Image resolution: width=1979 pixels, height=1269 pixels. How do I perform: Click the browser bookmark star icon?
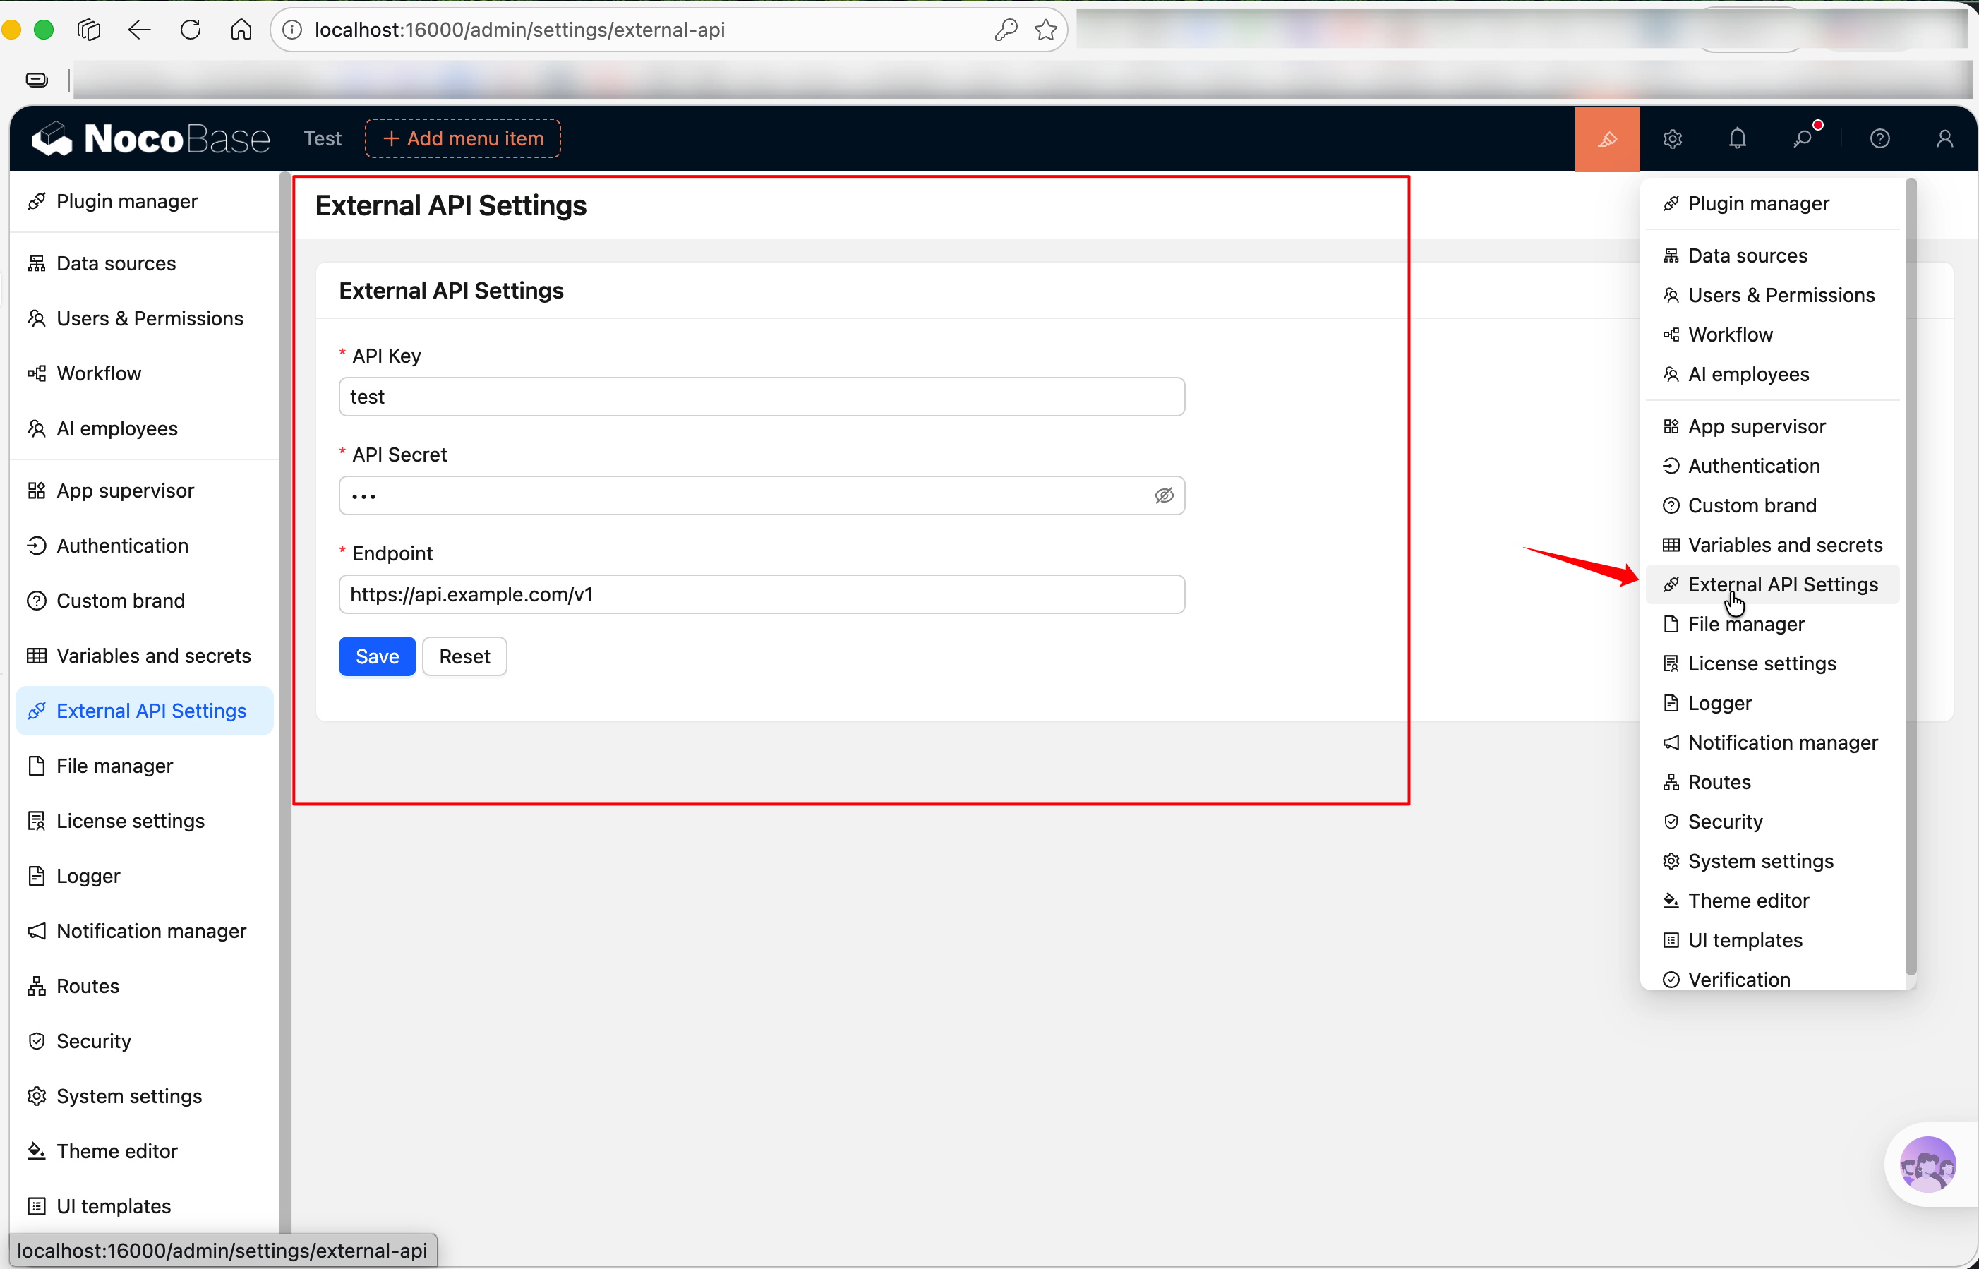point(1045,30)
